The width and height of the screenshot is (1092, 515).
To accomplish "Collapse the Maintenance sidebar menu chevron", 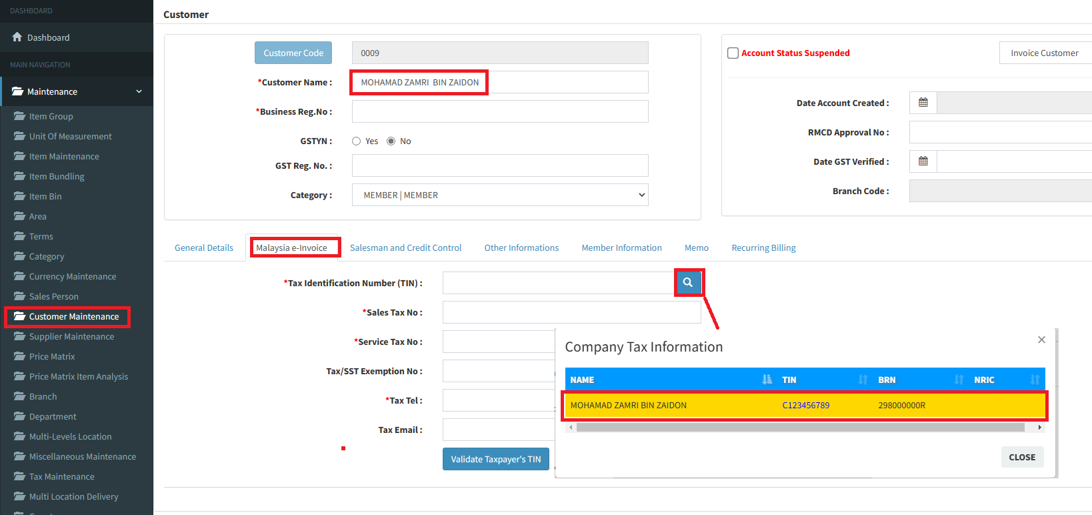I will 139,91.
